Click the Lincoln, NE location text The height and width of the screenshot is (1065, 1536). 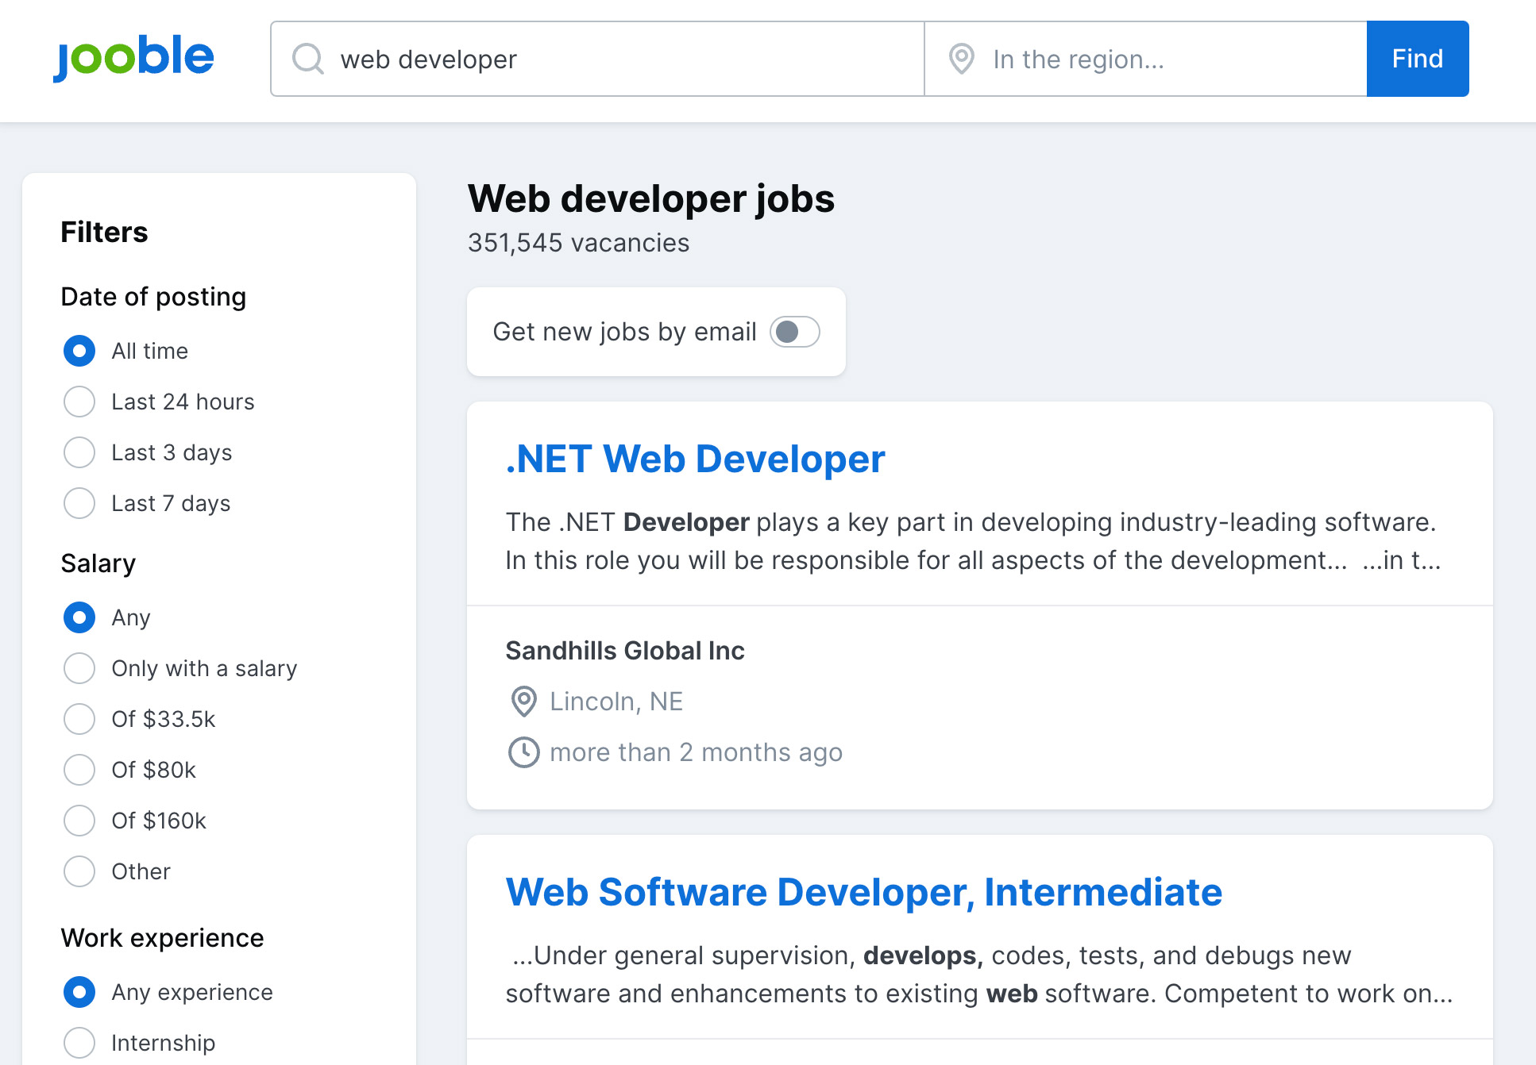pos(616,702)
